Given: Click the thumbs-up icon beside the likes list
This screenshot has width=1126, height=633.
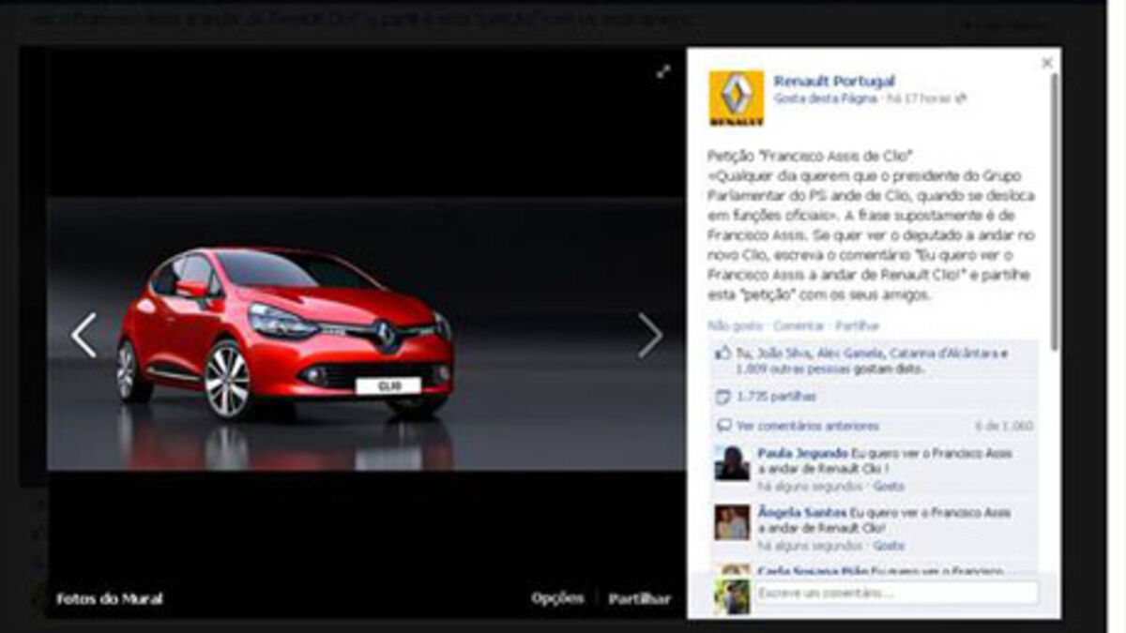Looking at the screenshot, I should click(x=723, y=354).
